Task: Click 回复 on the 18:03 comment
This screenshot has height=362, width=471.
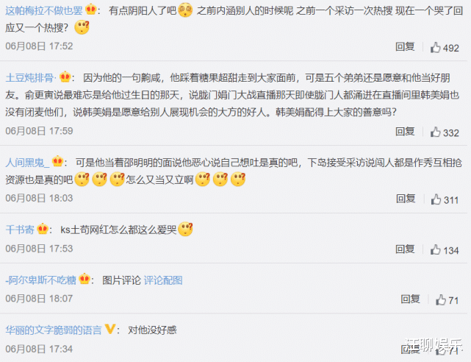Action: 406,199
